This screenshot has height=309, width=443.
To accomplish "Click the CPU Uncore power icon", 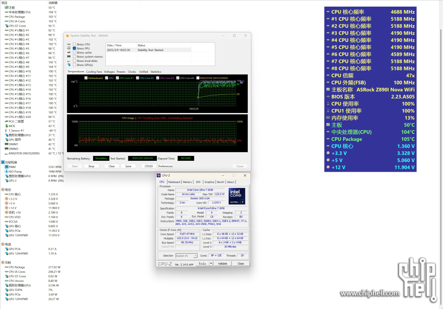I will pos(6,281).
